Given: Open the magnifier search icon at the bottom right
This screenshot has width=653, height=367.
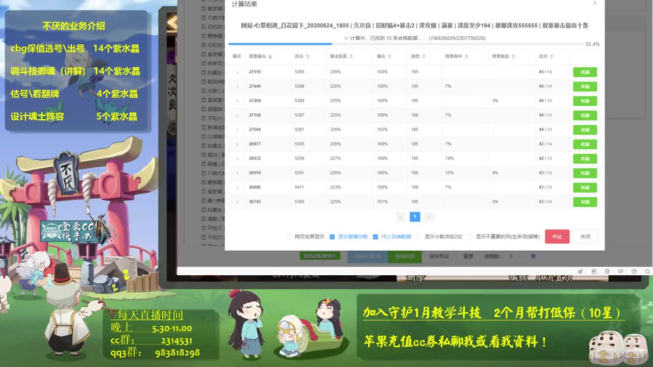Looking at the screenshot, I should (647, 271).
